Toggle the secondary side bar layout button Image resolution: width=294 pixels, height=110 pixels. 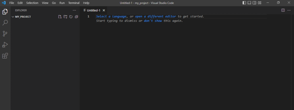[254, 3]
